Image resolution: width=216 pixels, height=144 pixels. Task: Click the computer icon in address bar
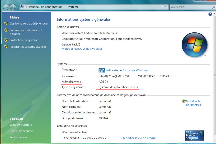coord(22,7)
